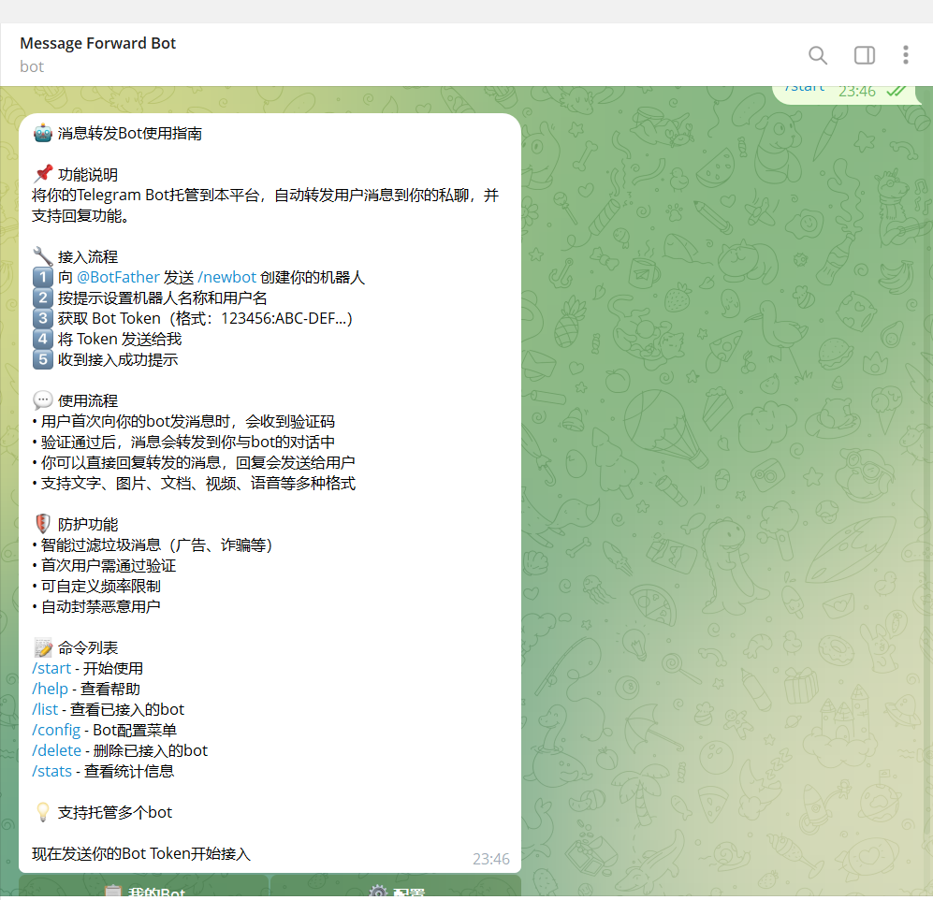This screenshot has width=933, height=900.
Task: Click the keycap 2 emoji step
Action: point(43,298)
